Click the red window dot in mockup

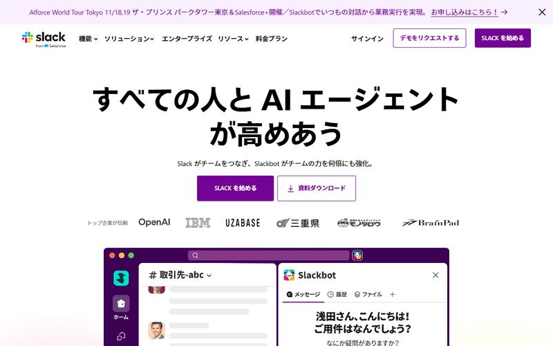[112, 255]
